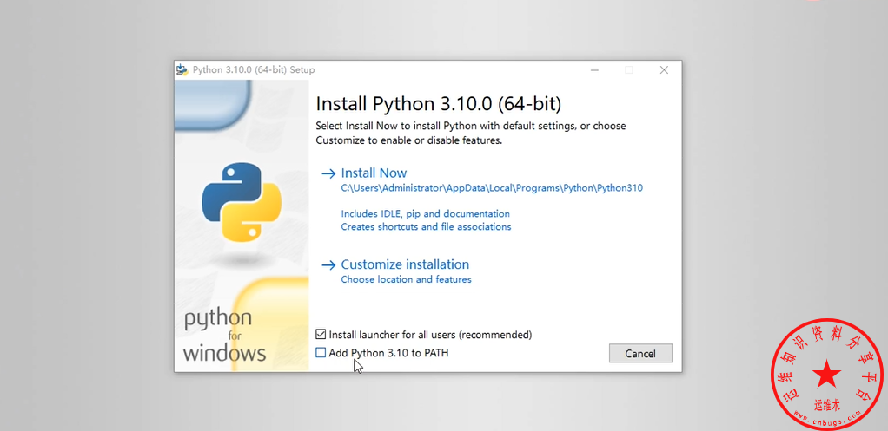Image resolution: width=888 pixels, height=431 pixels.
Task: Click the red star stamp watermark
Action: [826, 375]
